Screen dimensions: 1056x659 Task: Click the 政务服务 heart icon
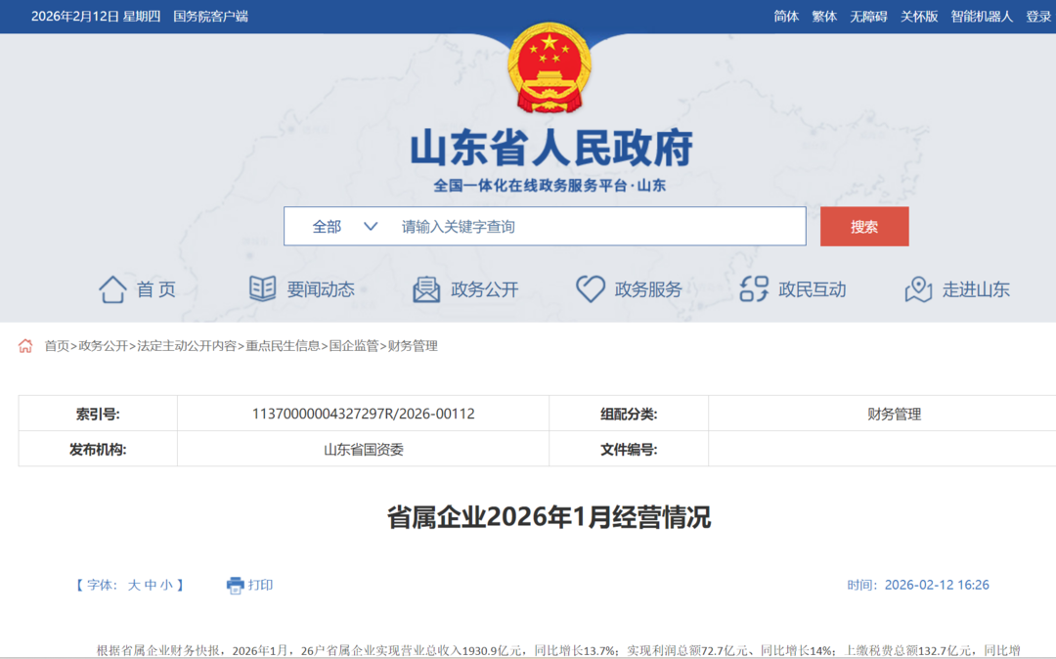click(590, 289)
